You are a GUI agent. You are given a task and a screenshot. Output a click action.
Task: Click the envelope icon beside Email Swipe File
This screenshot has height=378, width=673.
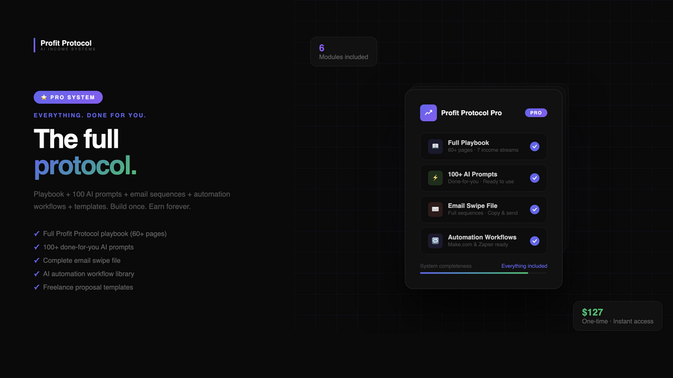click(435, 209)
